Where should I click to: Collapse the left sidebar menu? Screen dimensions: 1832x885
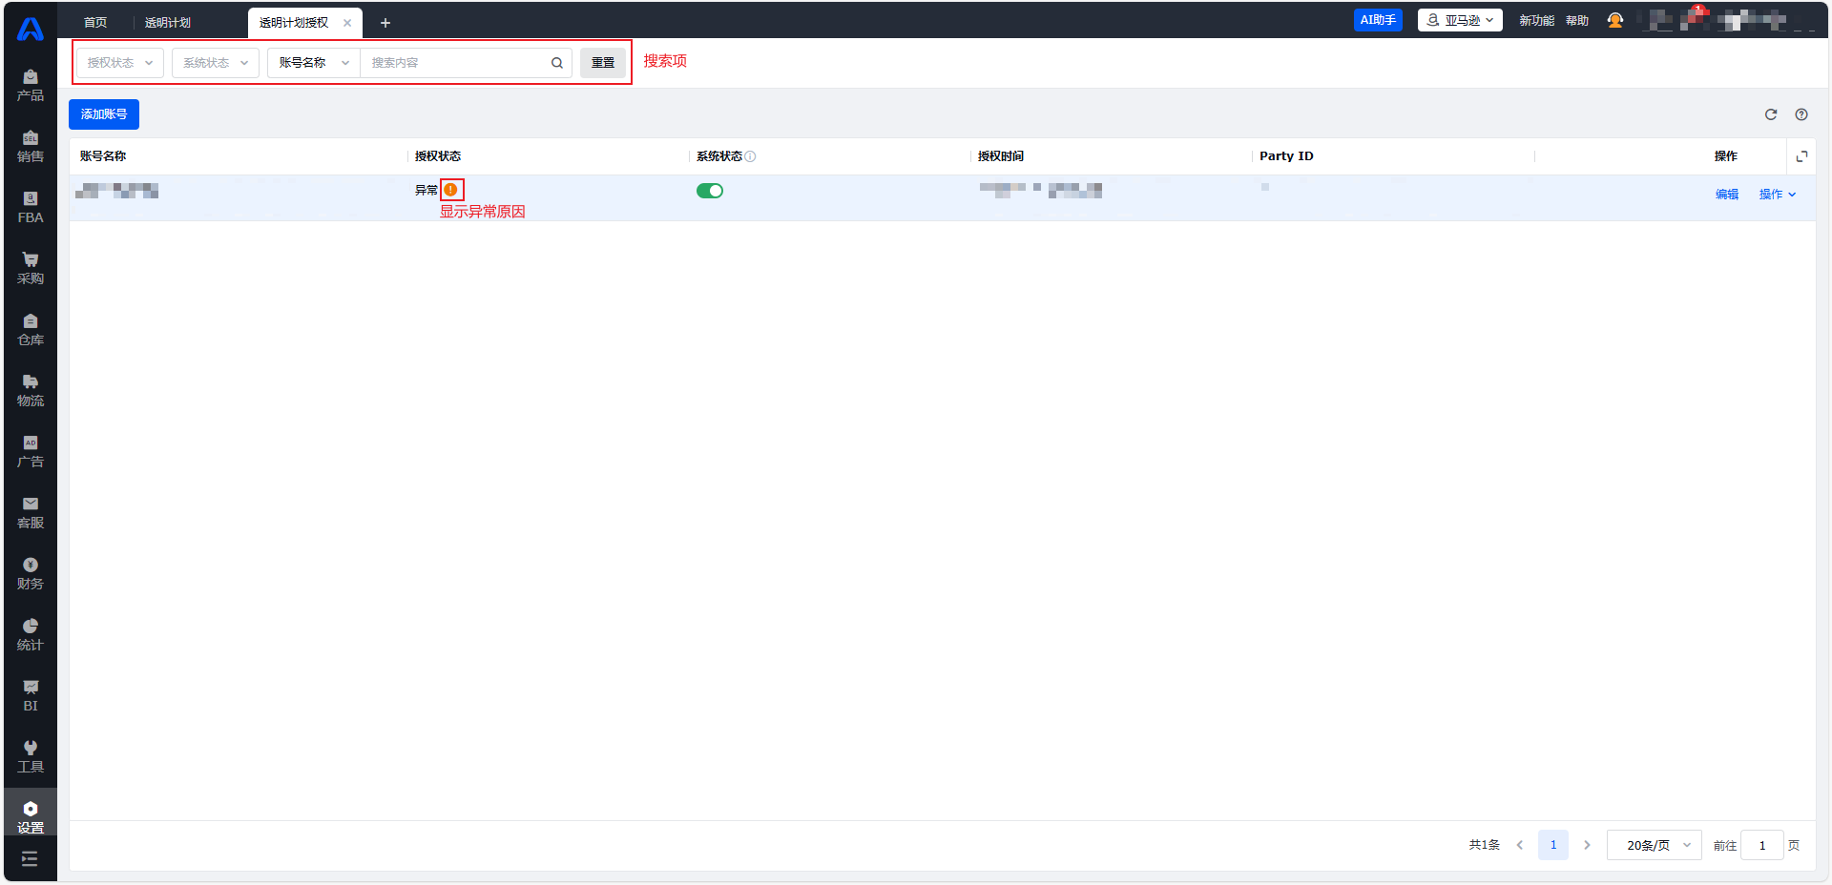point(30,859)
